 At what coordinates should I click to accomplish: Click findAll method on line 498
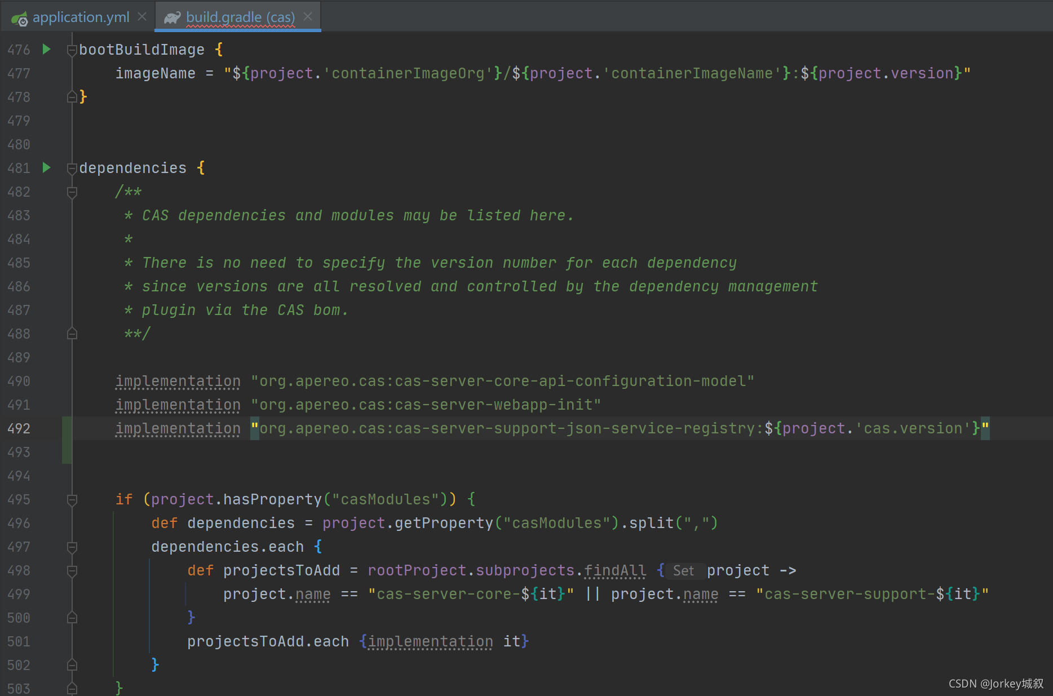coord(615,571)
